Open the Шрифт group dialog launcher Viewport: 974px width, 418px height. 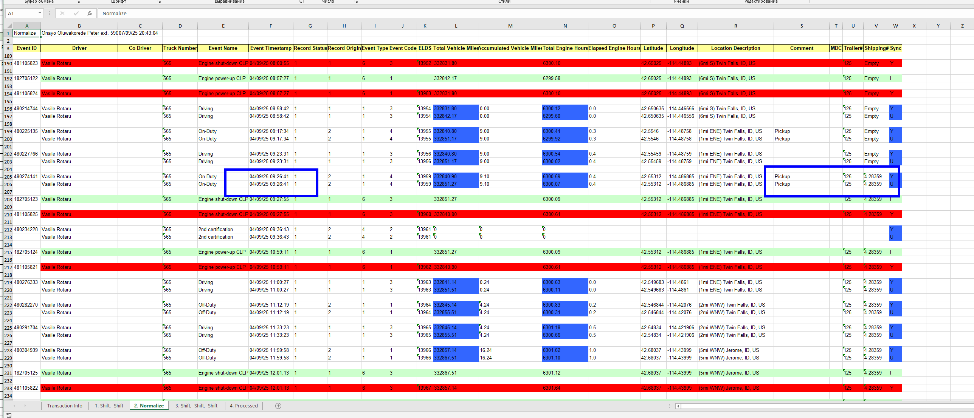pyautogui.click(x=159, y=2)
